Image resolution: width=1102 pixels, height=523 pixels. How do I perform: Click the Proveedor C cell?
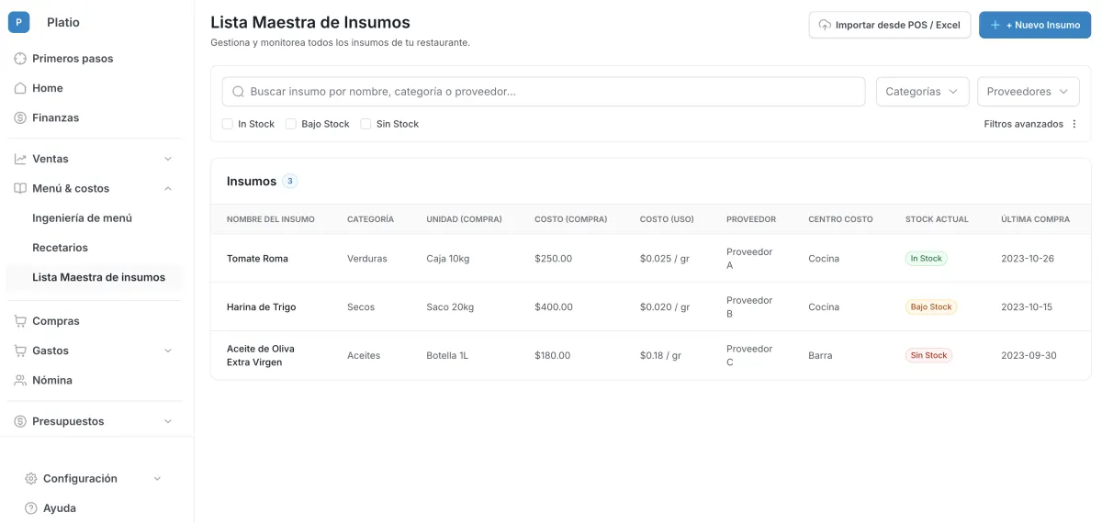749,355
